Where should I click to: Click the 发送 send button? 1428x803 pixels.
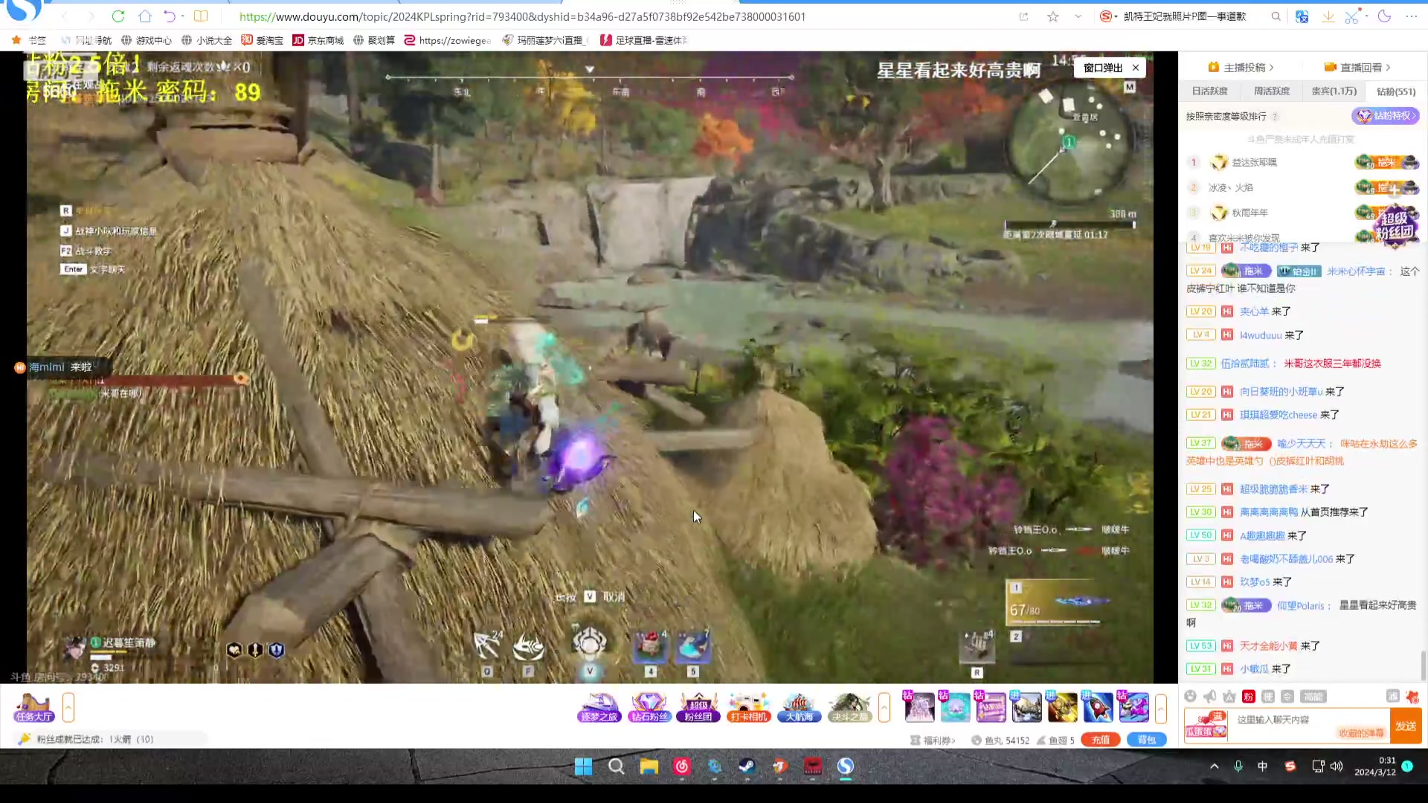pos(1406,726)
